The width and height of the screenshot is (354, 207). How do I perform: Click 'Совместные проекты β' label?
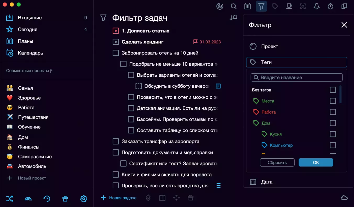[x=29, y=71]
